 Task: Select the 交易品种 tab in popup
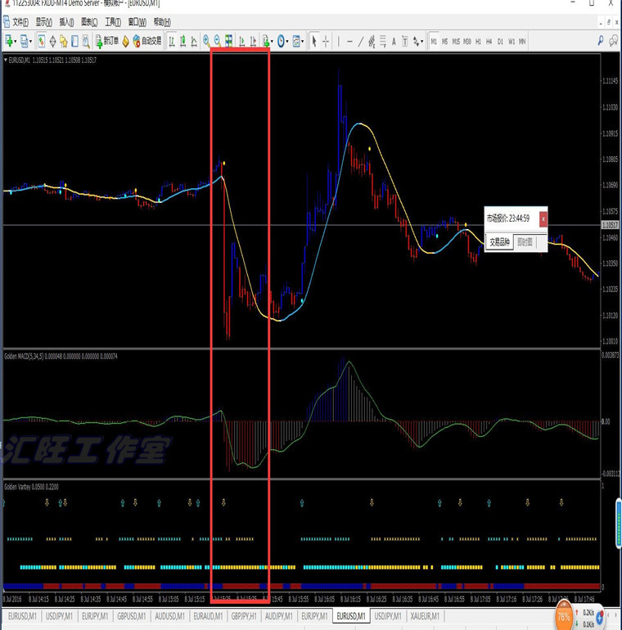click(x=499, y=242)
